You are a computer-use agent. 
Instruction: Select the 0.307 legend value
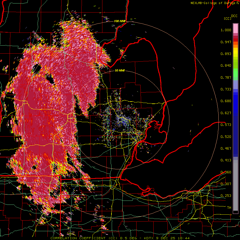226,184
